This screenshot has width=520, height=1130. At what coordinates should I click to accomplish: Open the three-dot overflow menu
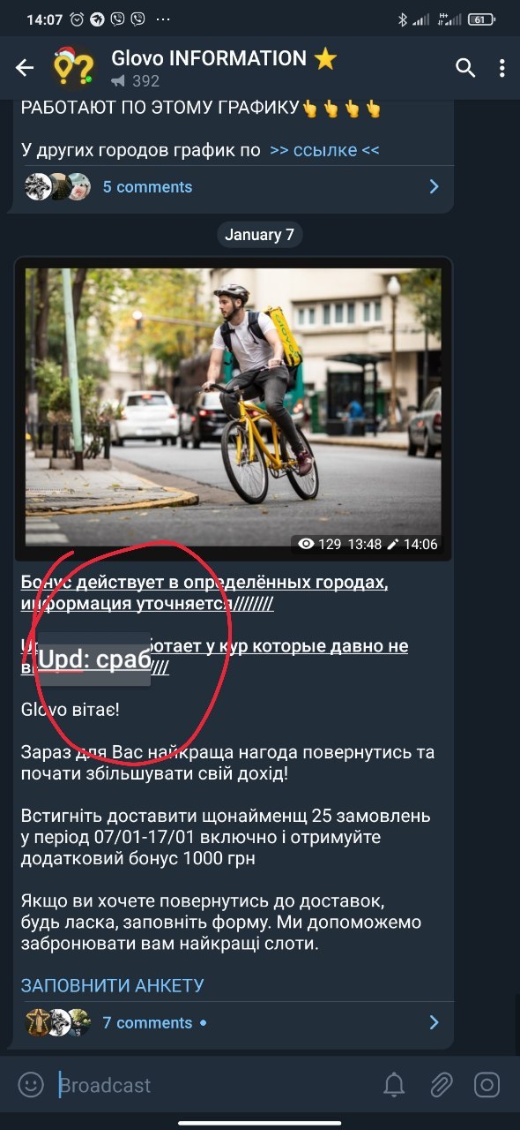501,68
